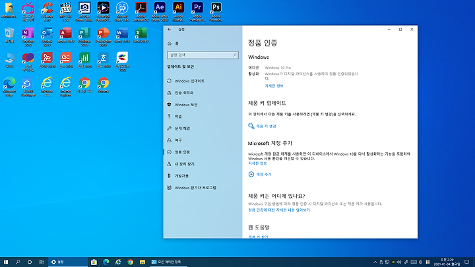Screen dimensions: 475x267
Task: Open Adobe After Effects desktop icon
Action: click(160, 12)
